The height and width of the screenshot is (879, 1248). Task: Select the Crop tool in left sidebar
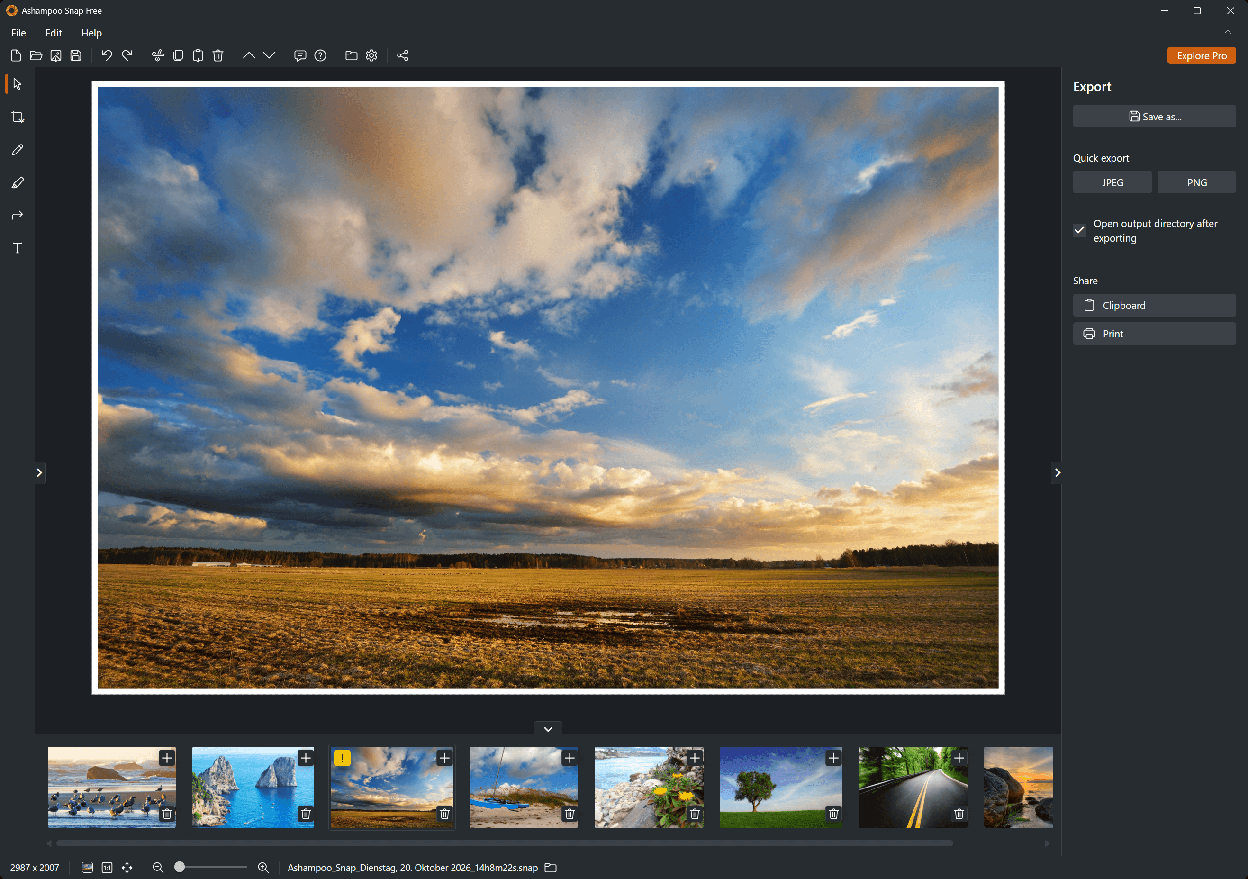tap(18, 117)
